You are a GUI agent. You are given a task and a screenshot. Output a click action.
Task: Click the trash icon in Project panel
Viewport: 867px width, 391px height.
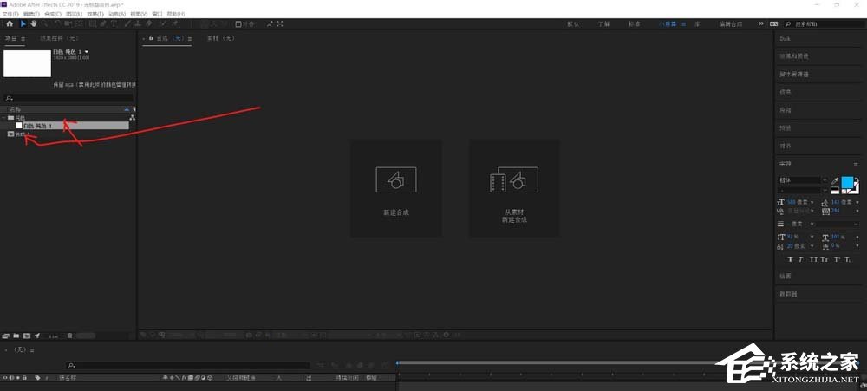pos(69,336)
